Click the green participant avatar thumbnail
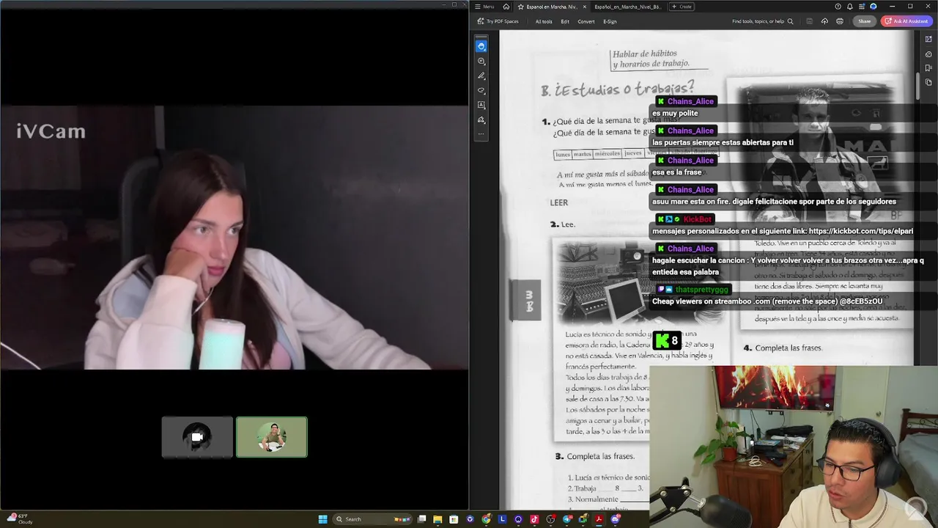This screenshot has width=938, height=528. coord(272,437)
